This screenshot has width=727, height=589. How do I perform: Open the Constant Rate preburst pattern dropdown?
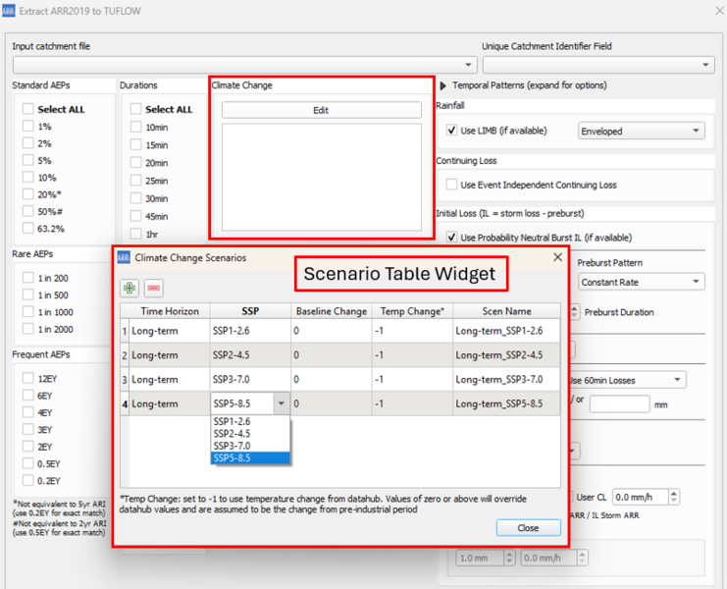642,282
